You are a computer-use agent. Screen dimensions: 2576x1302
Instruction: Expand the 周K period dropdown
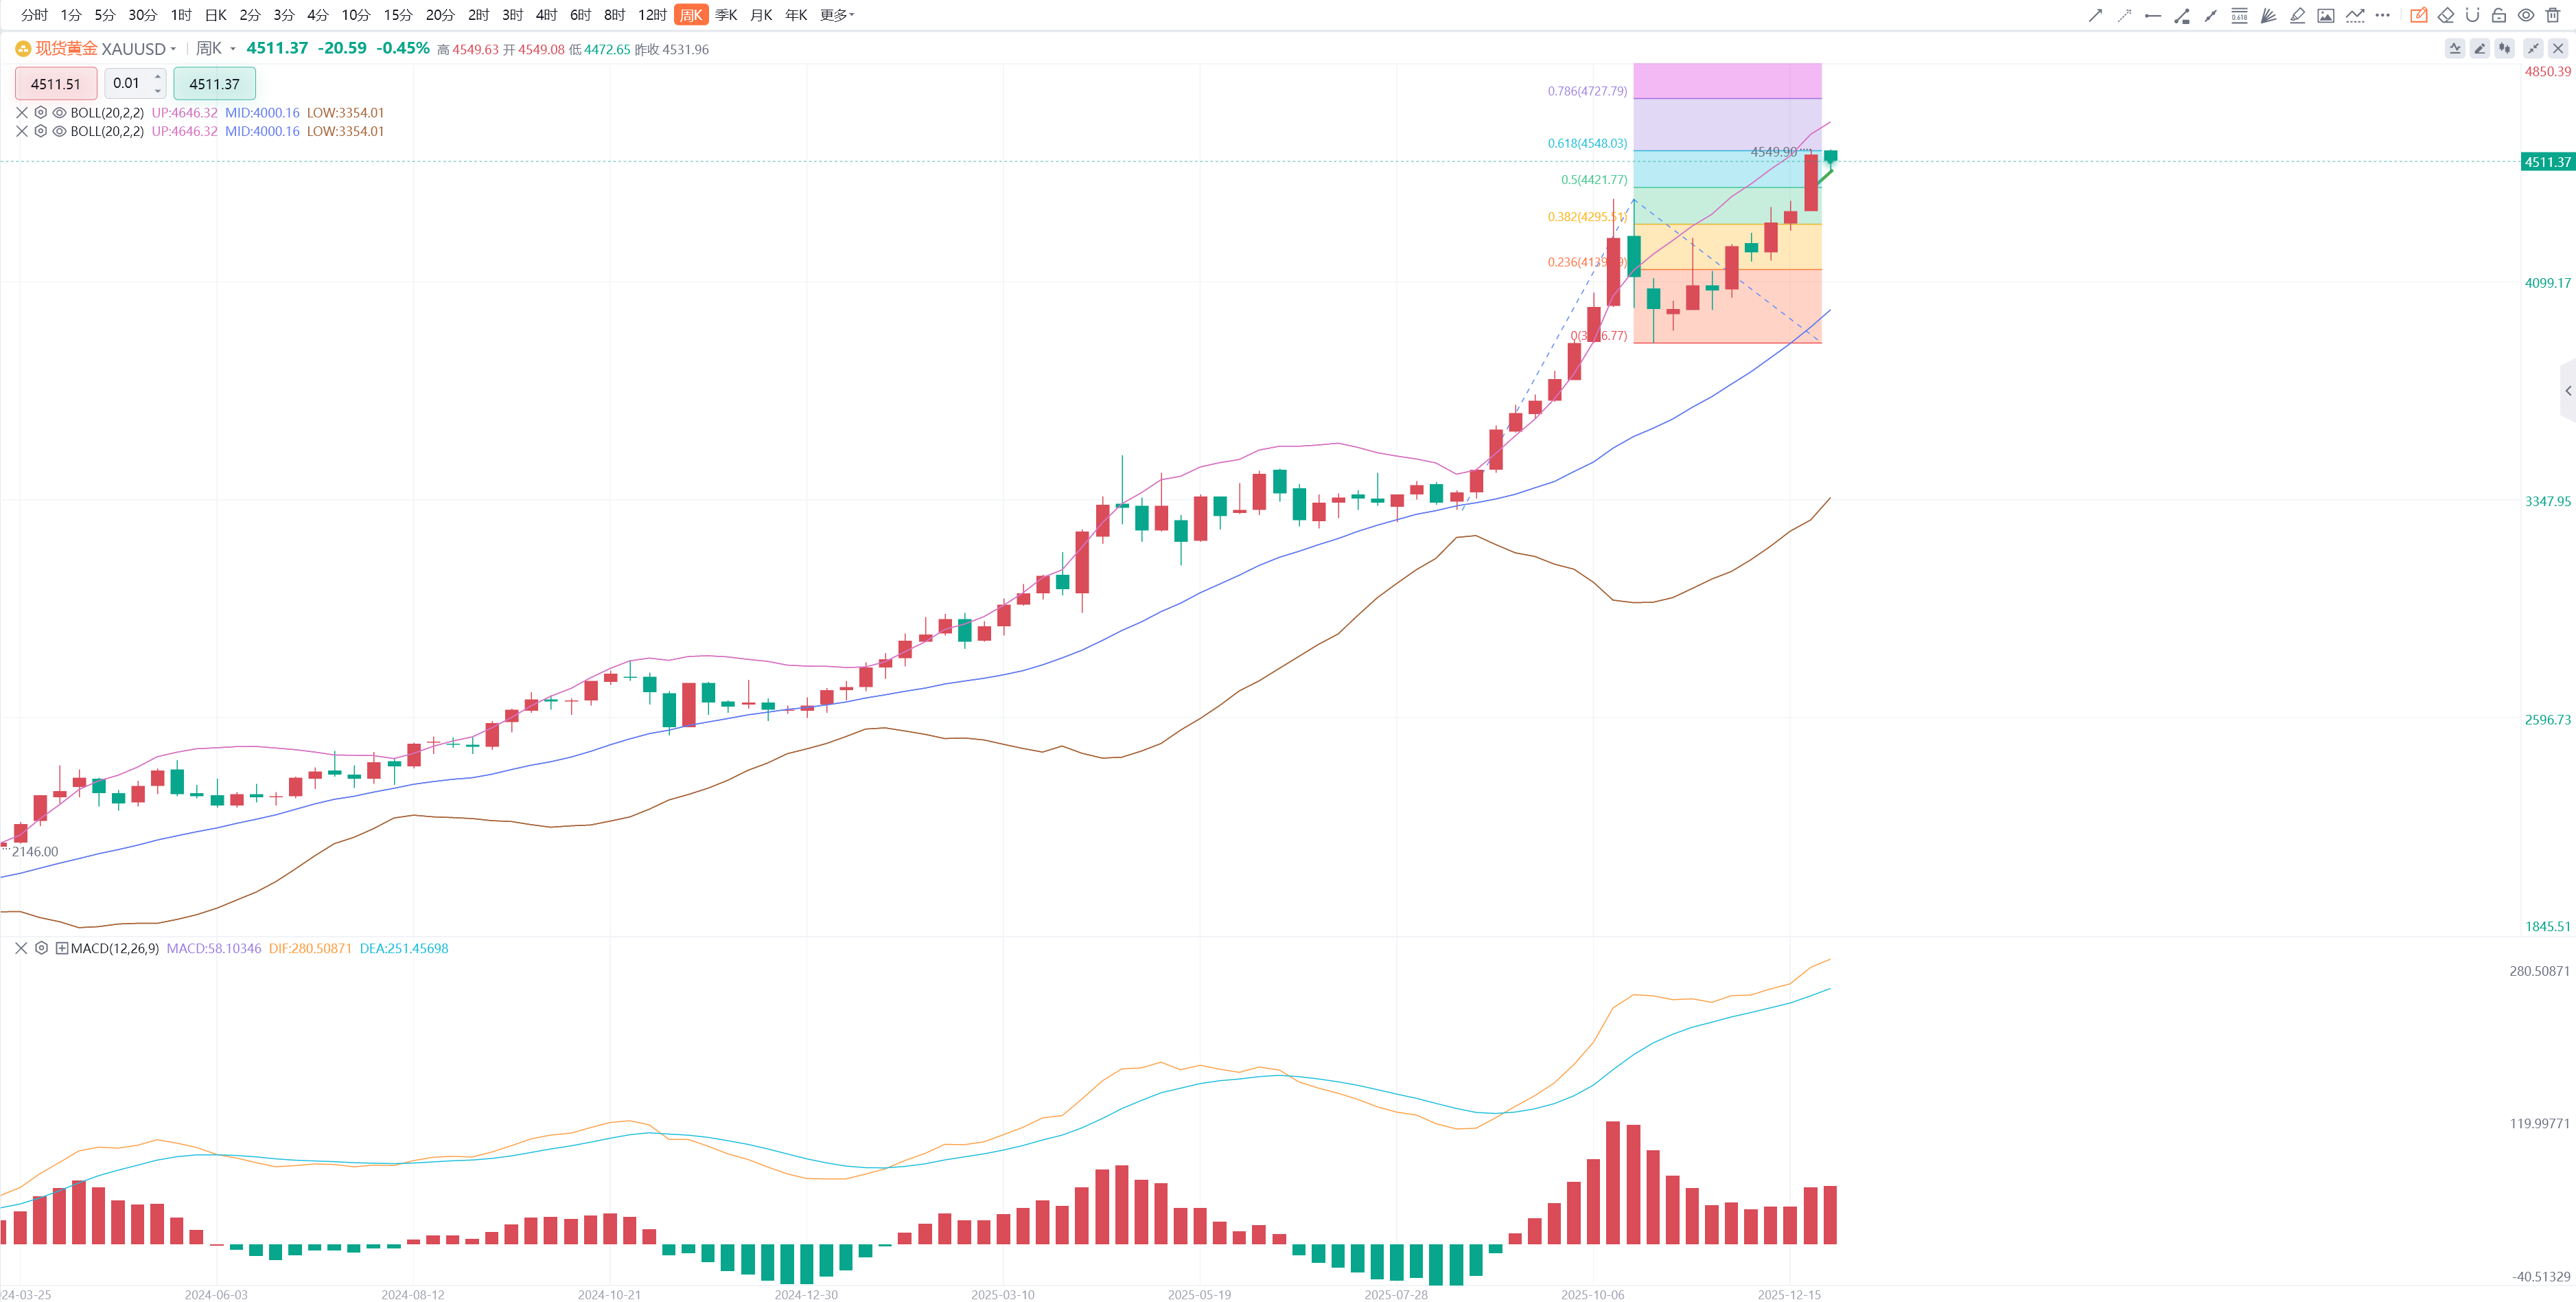233,49
